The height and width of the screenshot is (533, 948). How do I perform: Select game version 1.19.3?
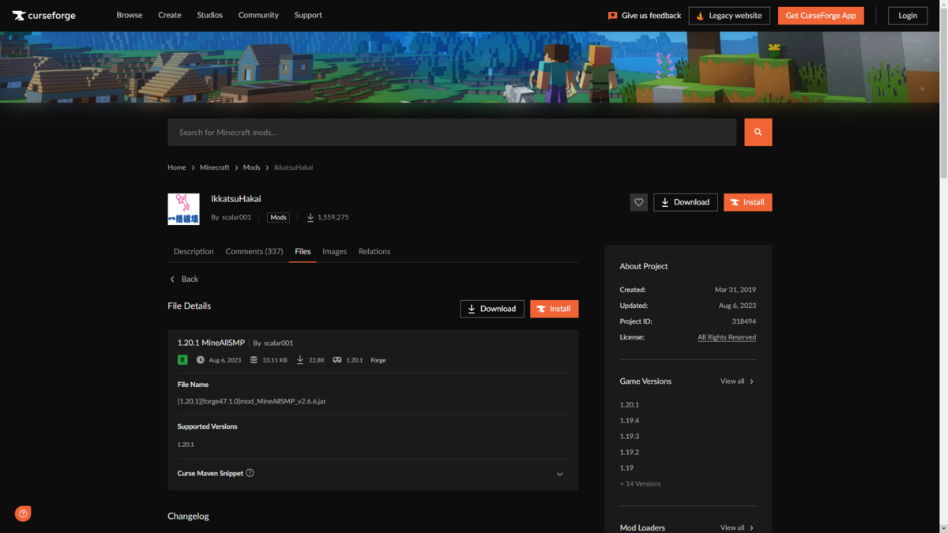point(630,436)
